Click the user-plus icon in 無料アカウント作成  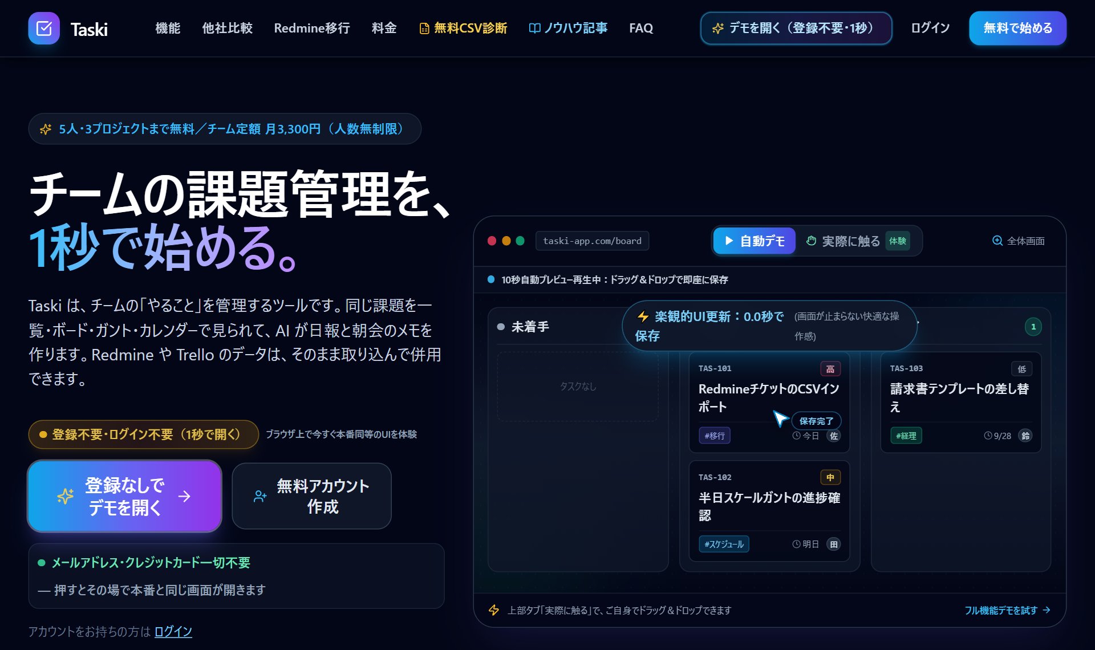tap(260, 496)
